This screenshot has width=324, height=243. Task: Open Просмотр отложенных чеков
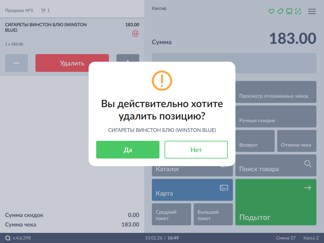[x=276, y=92]
